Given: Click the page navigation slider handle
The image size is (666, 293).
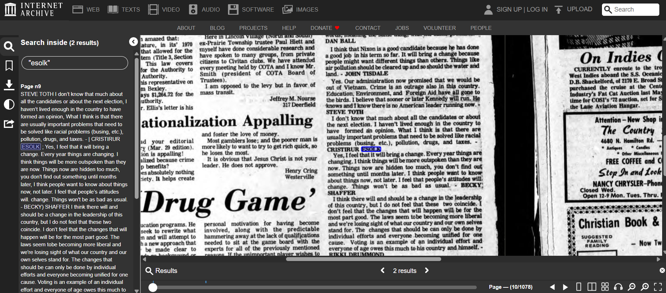Looking at the screenshot, I should (x=153, y=287).
